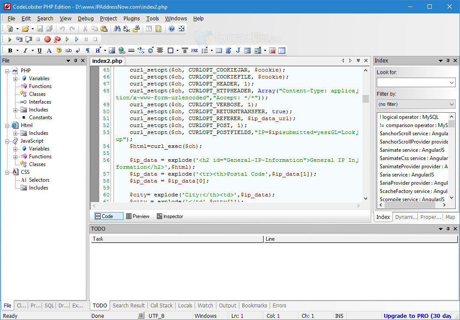Viewport: 460px width, 320px height.
Task: Toggle Underline formatting button
Action: click(x=39, y=50)
